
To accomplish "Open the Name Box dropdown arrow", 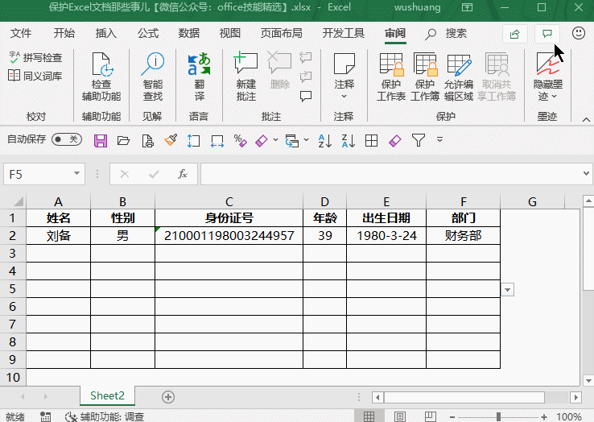I will [77, 174].
